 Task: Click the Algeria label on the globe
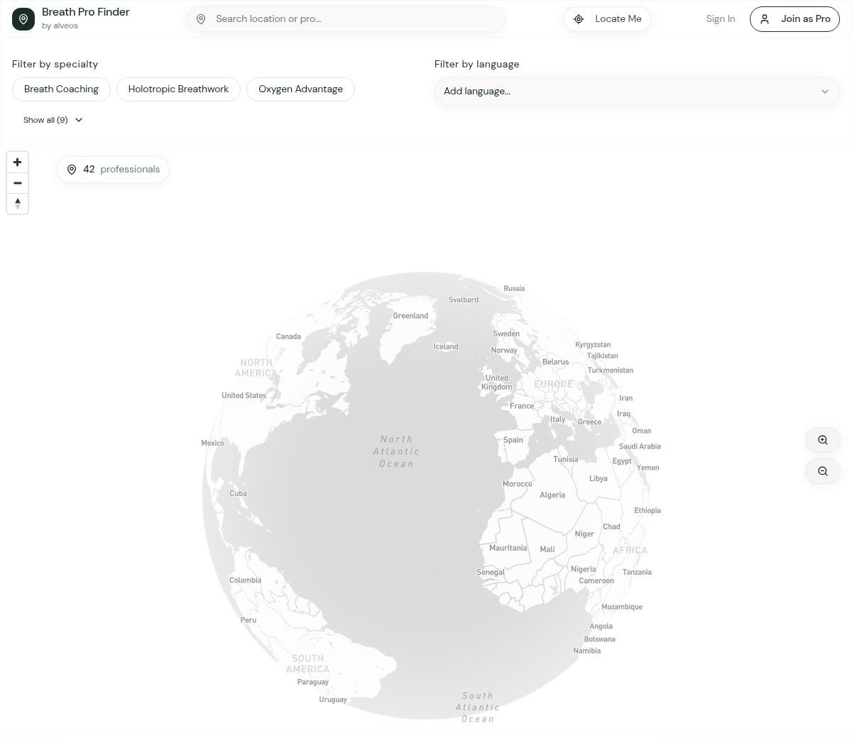[x=552, y=495]
